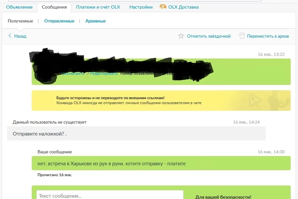Screen dimensions: 298x199
Task: Open the Настройки tab
Action: 141,7
